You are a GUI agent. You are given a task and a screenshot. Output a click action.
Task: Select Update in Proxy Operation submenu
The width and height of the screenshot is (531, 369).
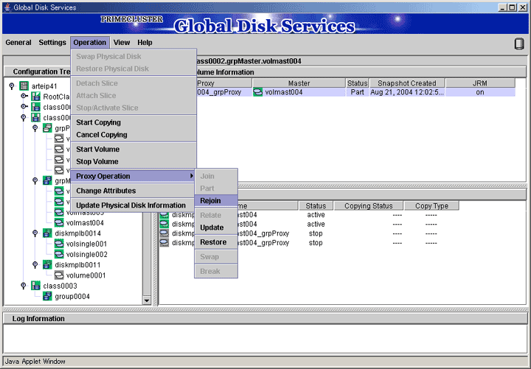216,228
